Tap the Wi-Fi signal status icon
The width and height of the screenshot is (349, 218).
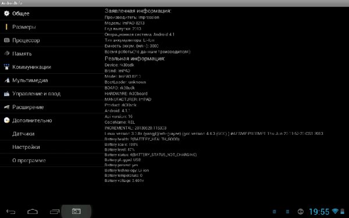[335, 211]
